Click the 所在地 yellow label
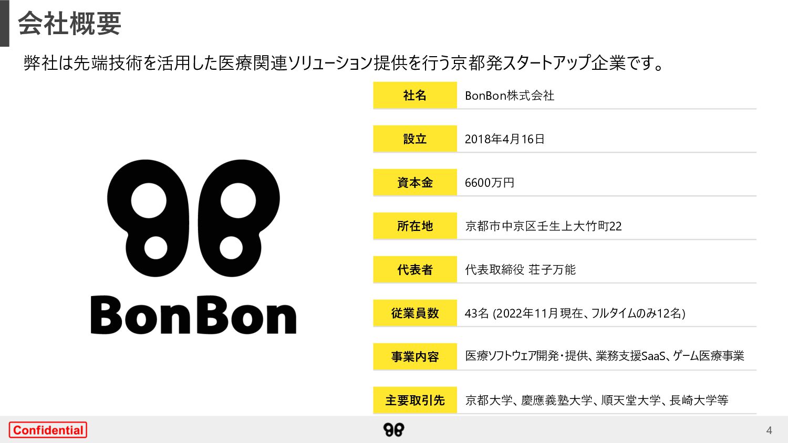788x443 pixels. coord(415,226)
